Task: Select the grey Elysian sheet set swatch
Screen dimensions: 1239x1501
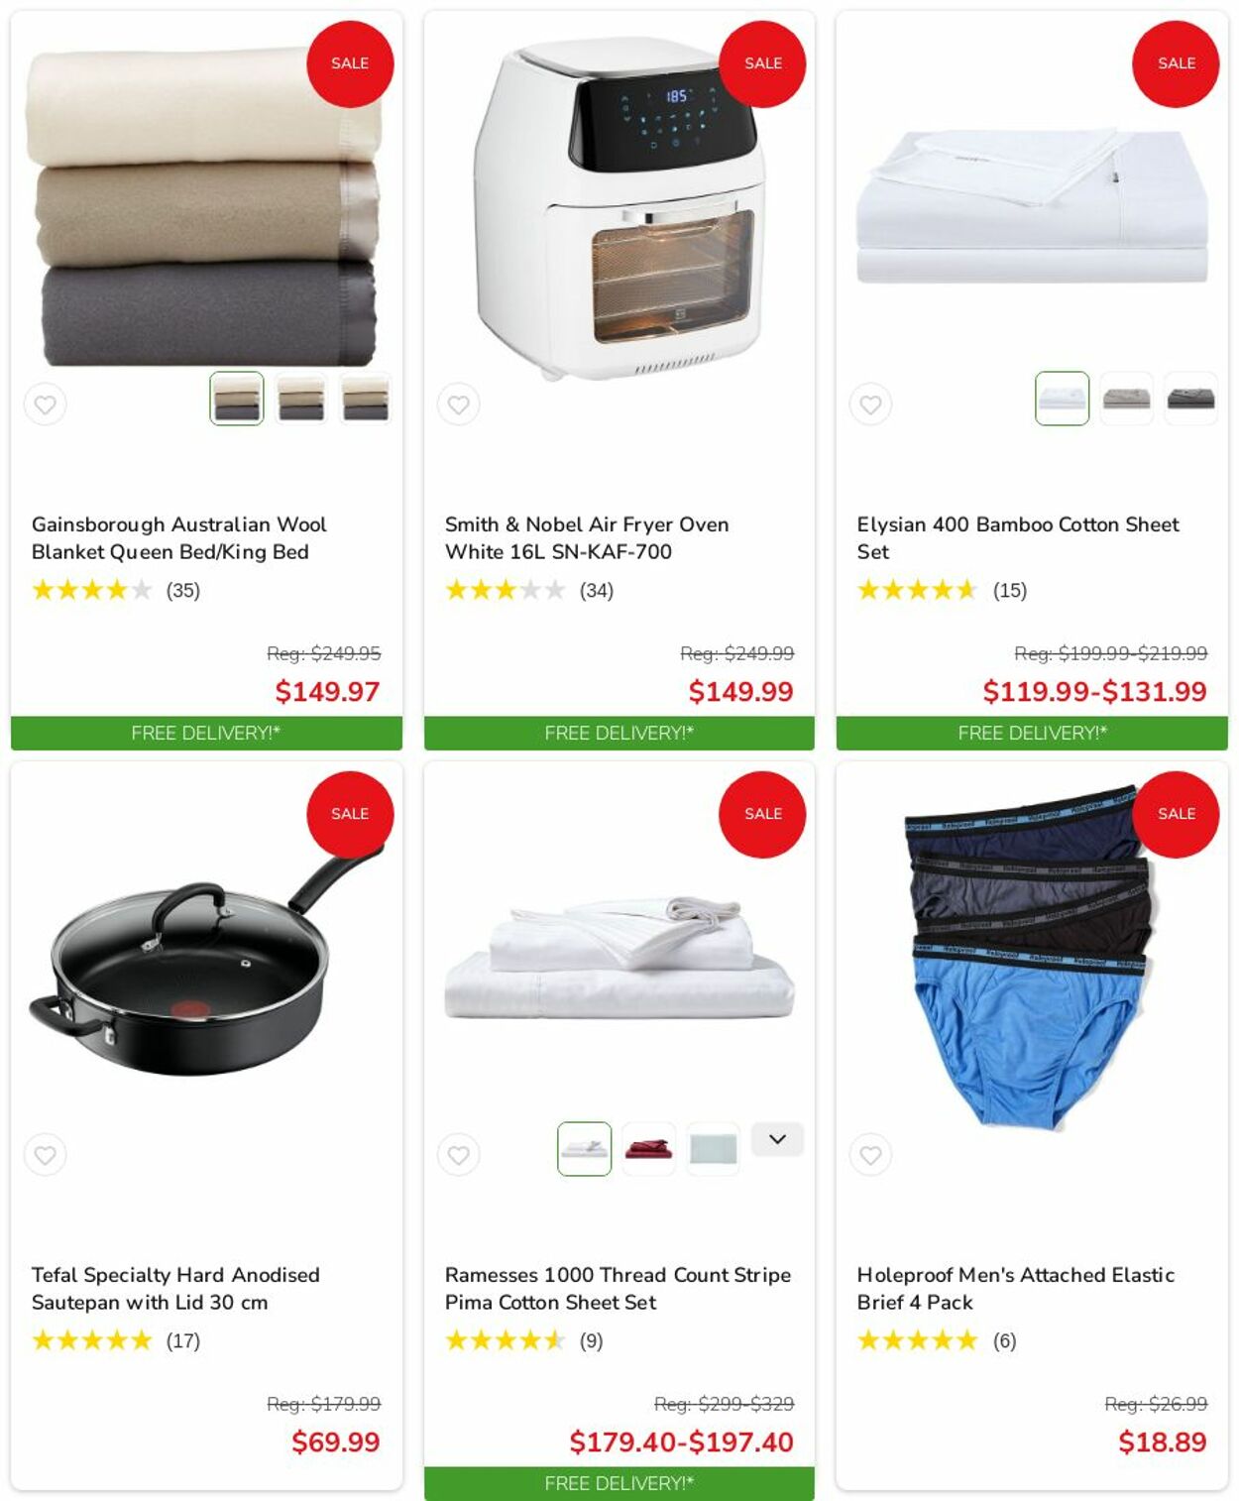Action: point(1126,399)
